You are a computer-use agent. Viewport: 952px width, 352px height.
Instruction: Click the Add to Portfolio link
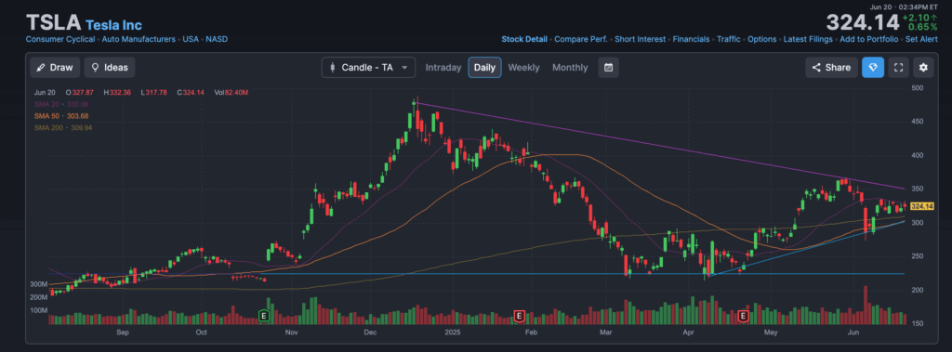tap(868, 39)
